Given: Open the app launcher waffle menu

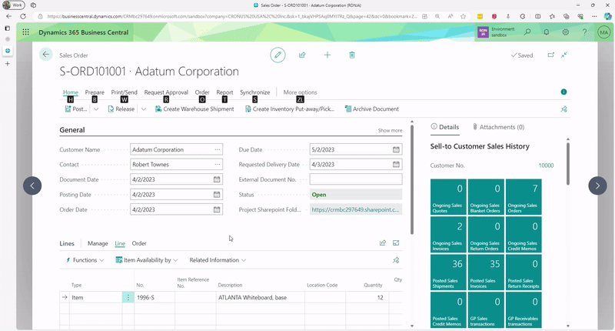Looking at the screenshot, I should click(x=25, y=32).
